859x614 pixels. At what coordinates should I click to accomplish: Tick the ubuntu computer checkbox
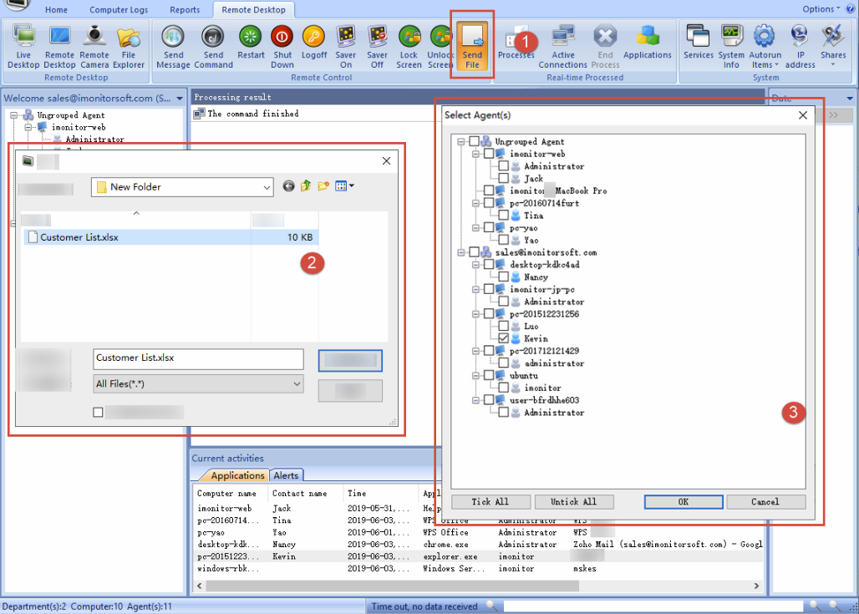tap(489, 376)
